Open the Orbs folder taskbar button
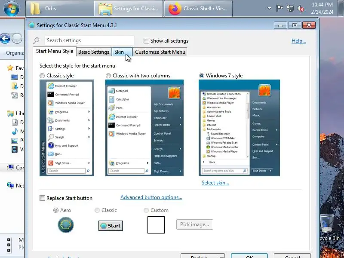Screen dimensions: 344x258 [x=60, y=9]
